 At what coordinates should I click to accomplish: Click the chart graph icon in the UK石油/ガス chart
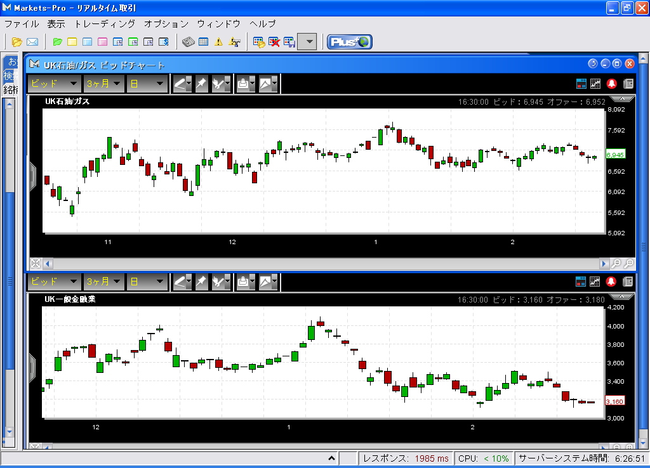(x=595, y=84)
